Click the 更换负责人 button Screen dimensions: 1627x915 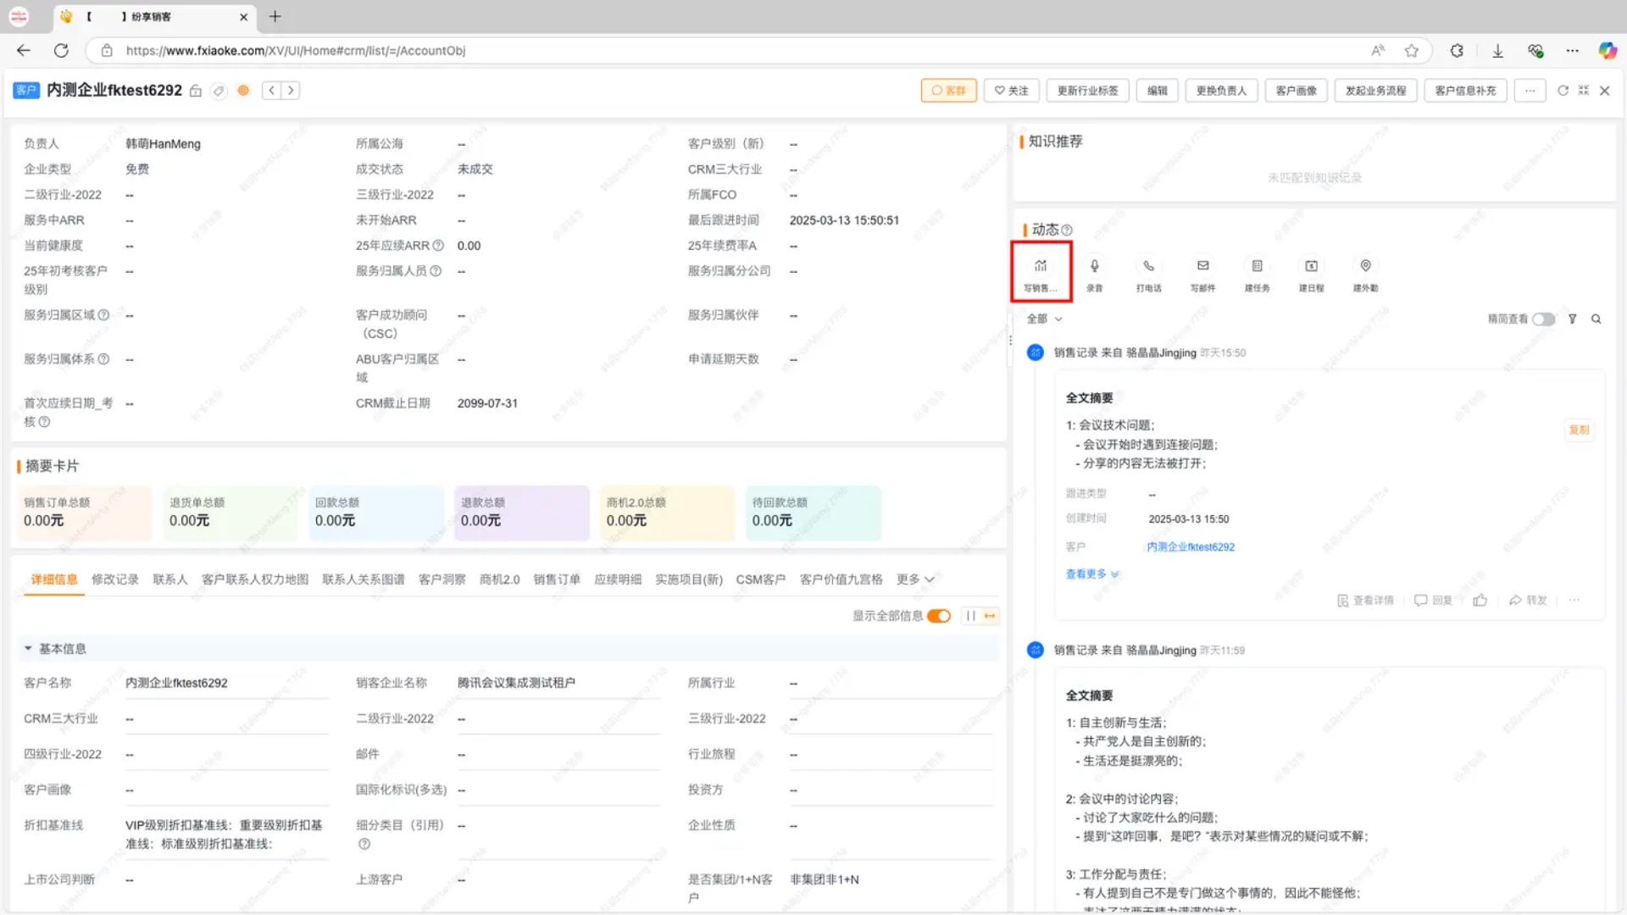[x=1221, y=91]
